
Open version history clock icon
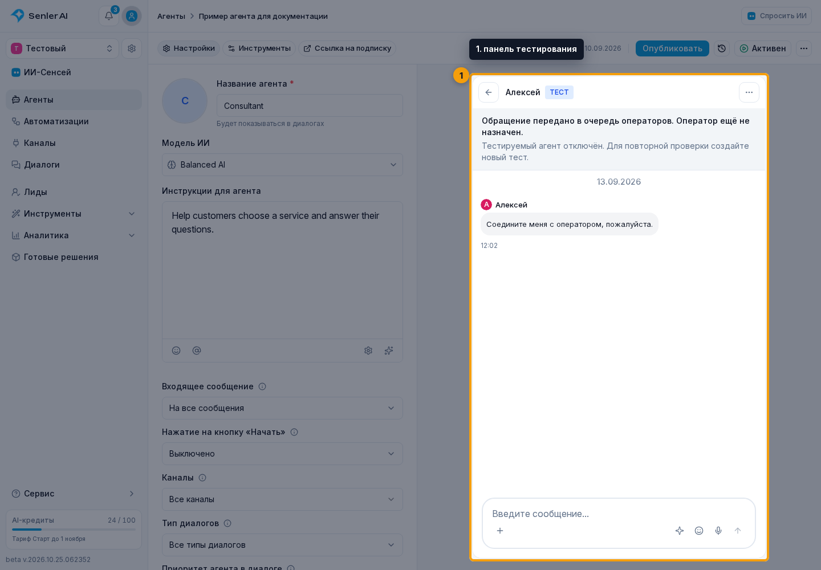point(722,48)
